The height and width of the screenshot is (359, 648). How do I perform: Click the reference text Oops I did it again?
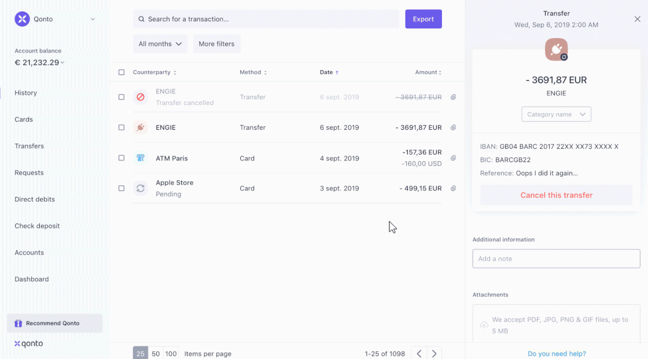pos(547,173)
